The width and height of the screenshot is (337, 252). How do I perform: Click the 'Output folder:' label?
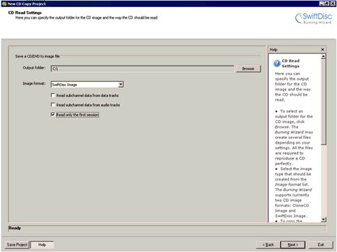(x=34, y=68)
